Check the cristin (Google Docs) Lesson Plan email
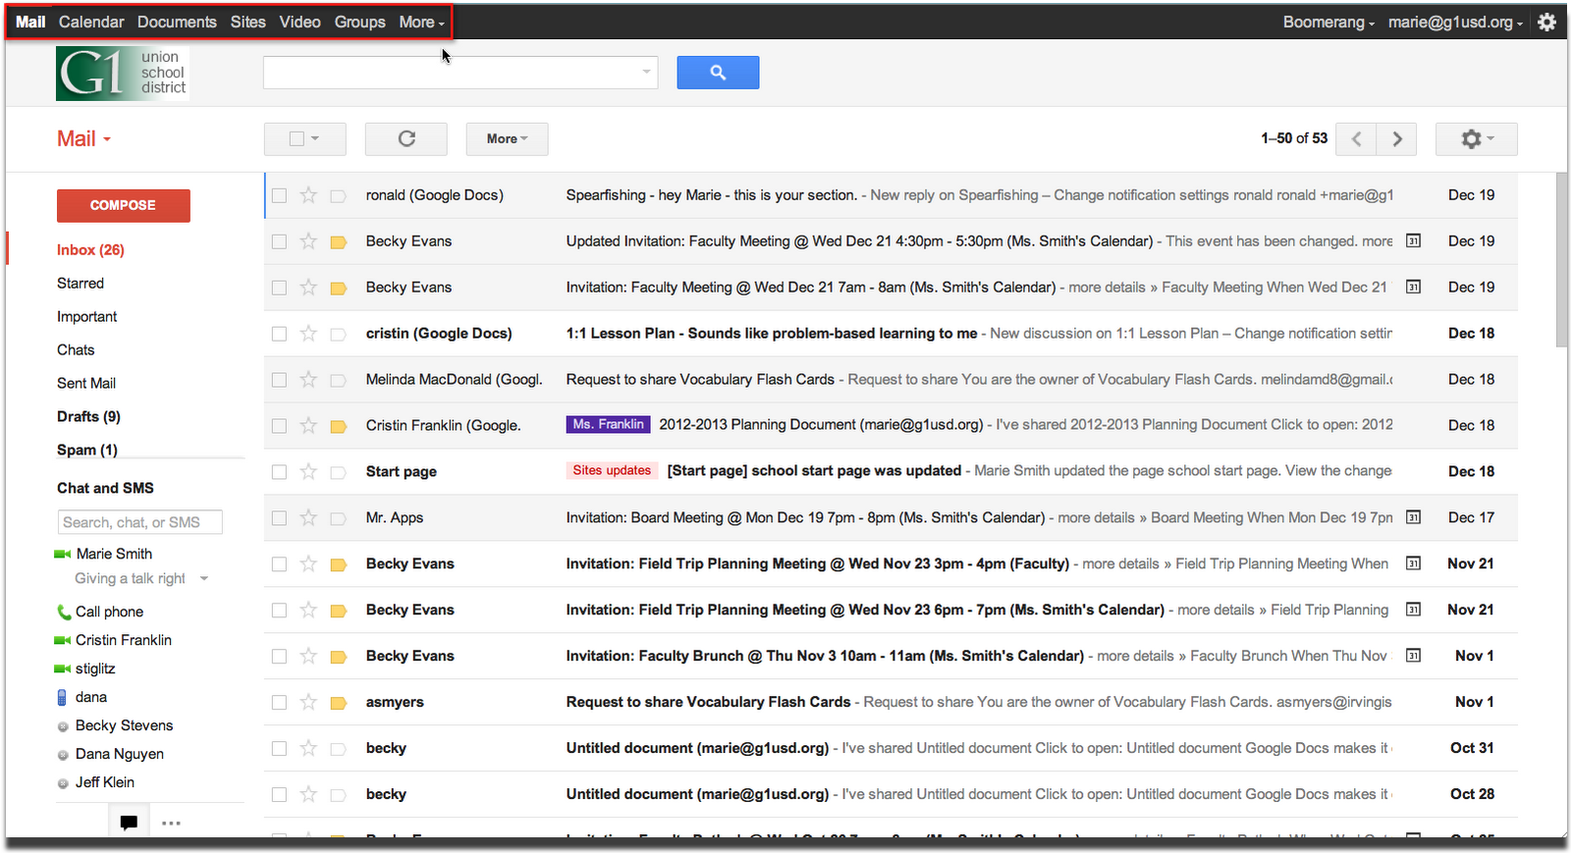Image resolution: width=1571 pixels, height=853 pixels. pos(279,334)
